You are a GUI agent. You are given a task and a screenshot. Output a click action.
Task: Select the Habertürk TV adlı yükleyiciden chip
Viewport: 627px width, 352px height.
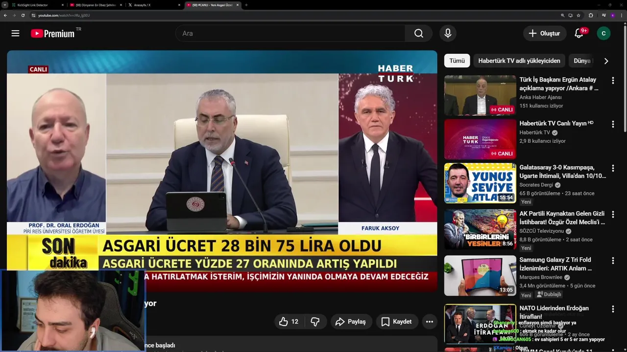tap(519, 61)
